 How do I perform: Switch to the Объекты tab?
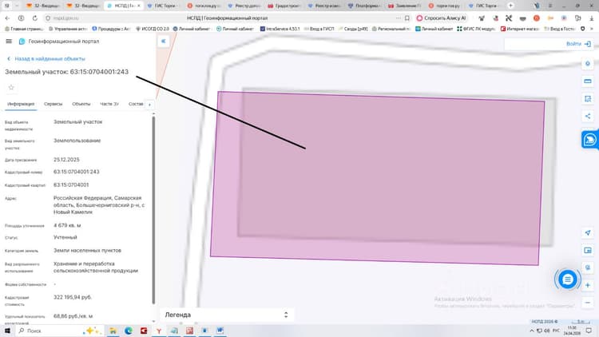click(x=81, y=104)
